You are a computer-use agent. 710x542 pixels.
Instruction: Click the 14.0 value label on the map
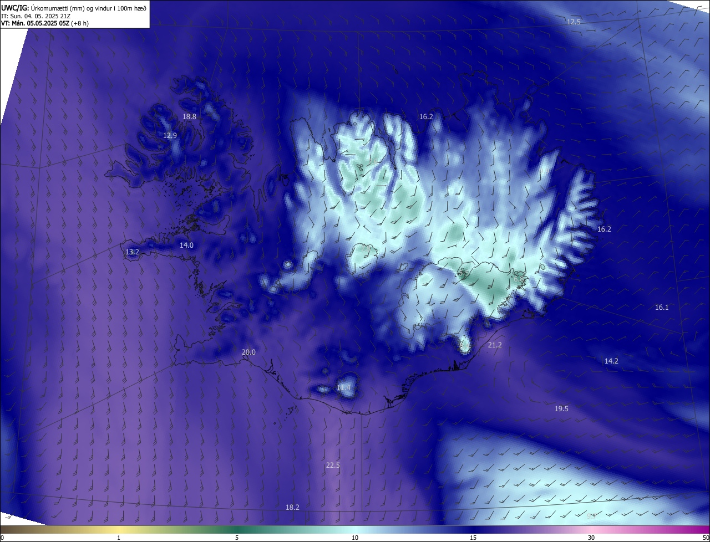pyautogui.click(x=186, y=245)
